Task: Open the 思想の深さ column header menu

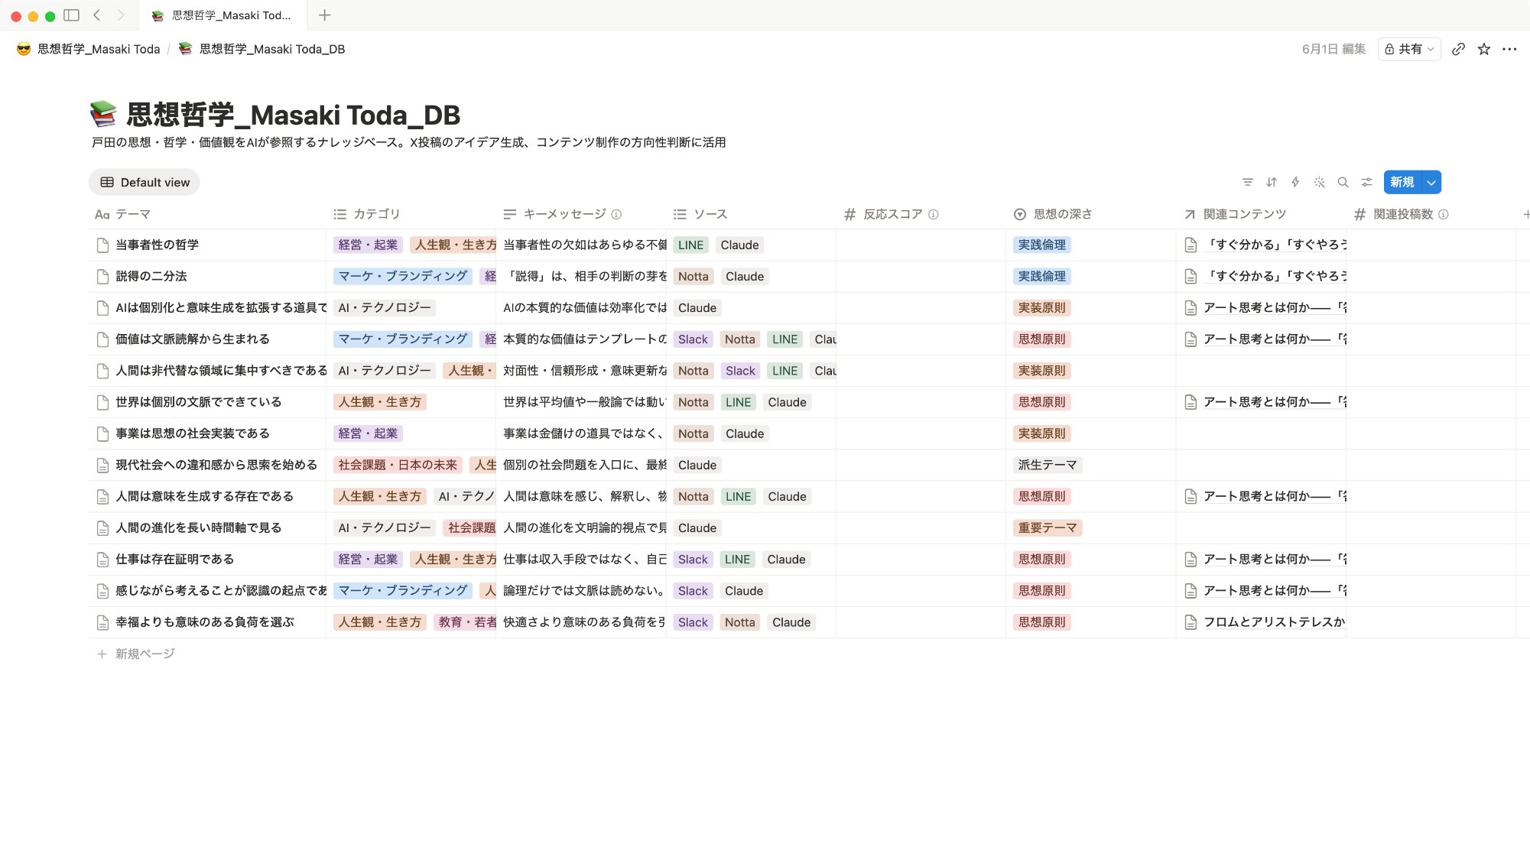Action: point(1090,214)
